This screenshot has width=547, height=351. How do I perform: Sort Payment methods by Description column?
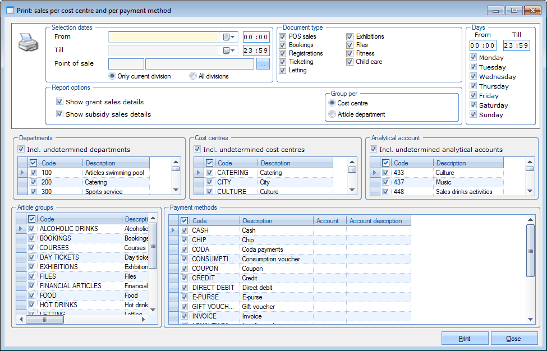(x=276, y=221)
